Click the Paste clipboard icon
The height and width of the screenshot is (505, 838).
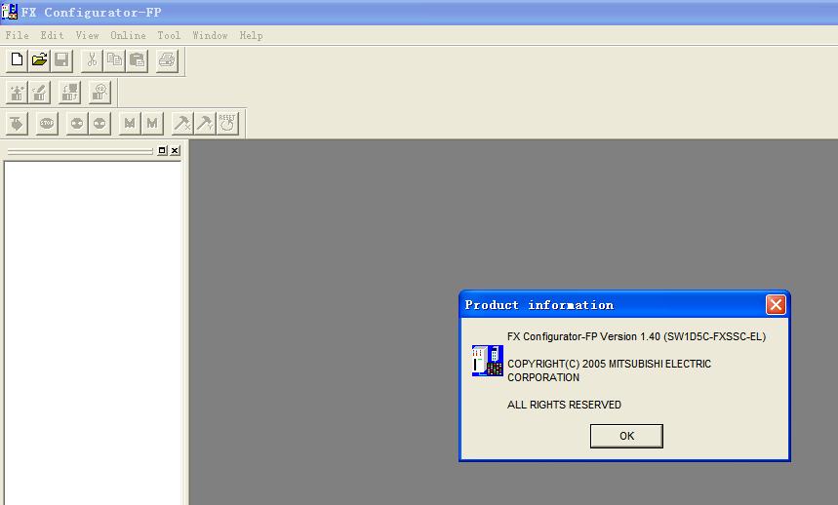pos(137,60)
